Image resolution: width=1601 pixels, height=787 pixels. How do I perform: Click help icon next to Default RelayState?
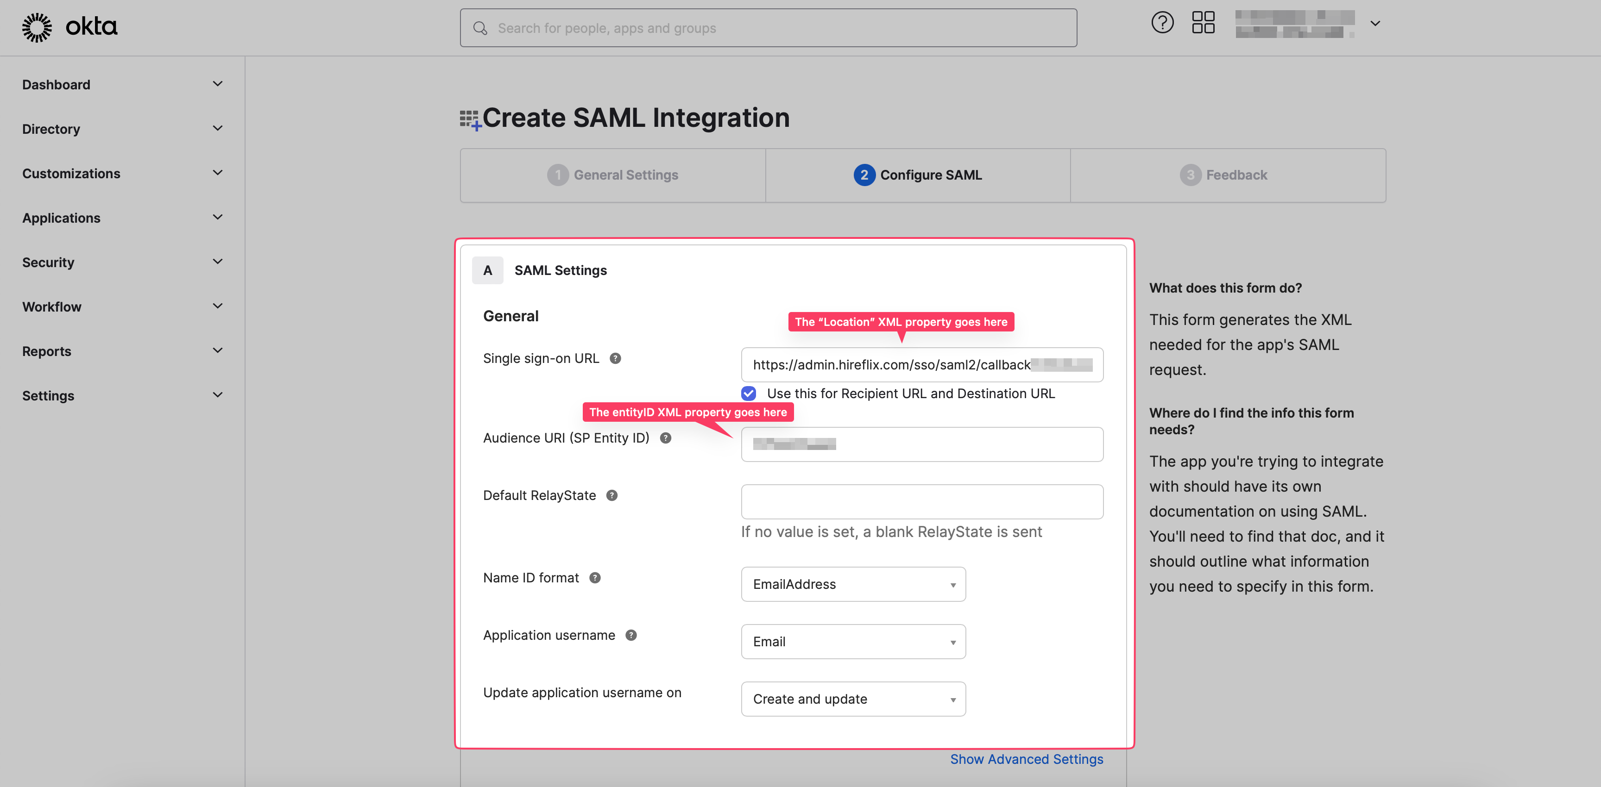(x=612, y=495)
